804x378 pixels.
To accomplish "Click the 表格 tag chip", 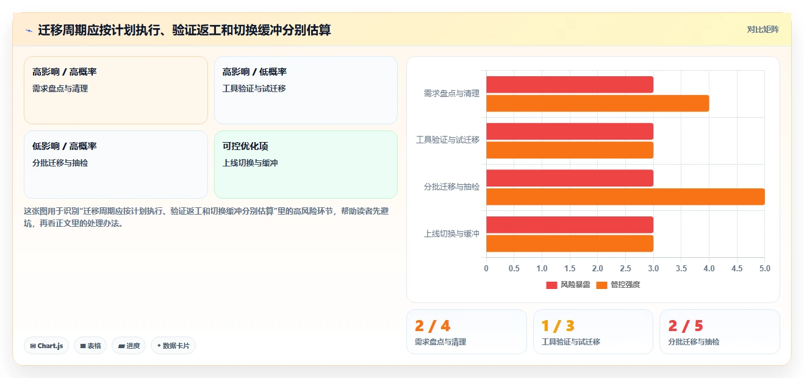I will point(90,346).
